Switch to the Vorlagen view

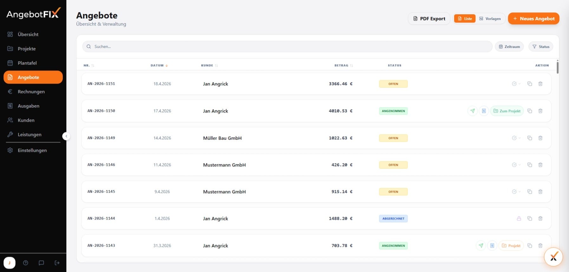tap(490, 18)
